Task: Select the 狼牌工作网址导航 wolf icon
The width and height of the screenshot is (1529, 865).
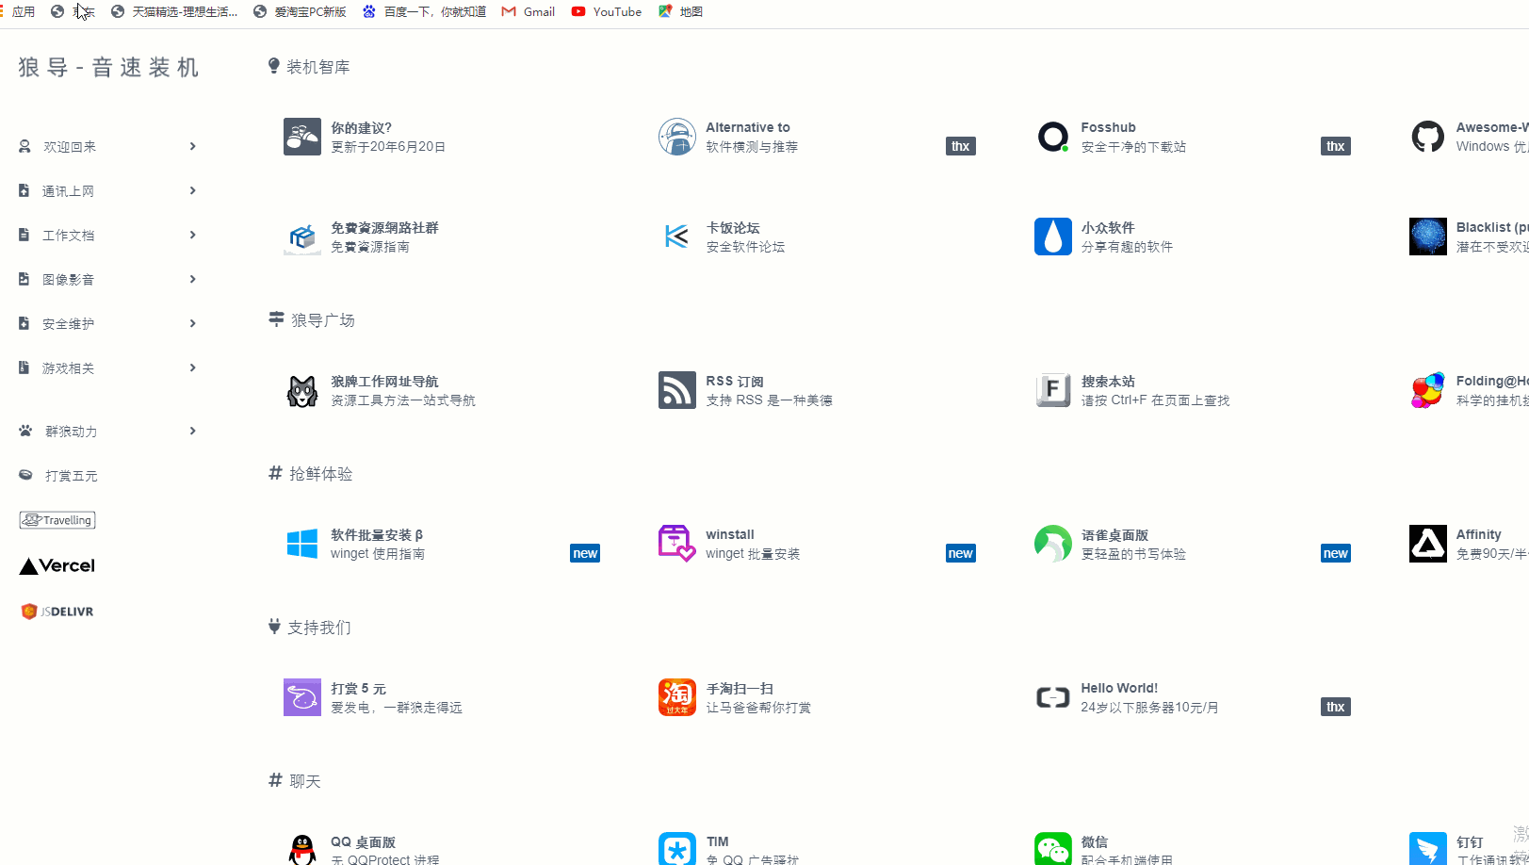Action: point(301,390)
